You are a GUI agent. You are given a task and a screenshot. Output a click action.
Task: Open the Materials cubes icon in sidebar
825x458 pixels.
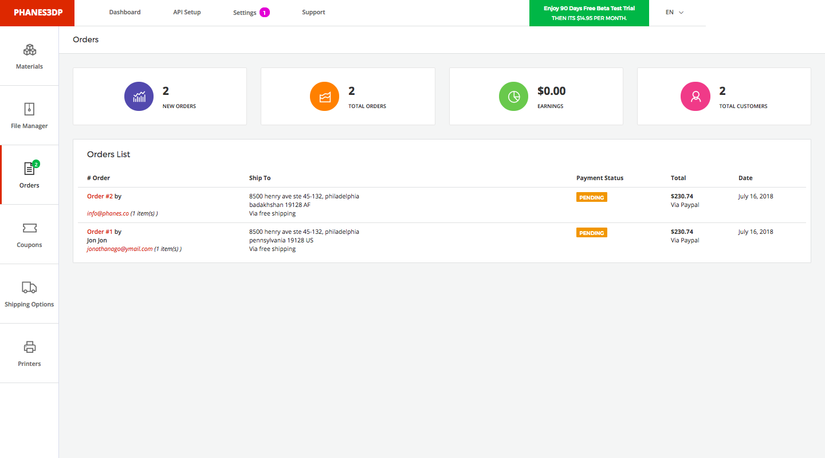click(x=29, y=50)
